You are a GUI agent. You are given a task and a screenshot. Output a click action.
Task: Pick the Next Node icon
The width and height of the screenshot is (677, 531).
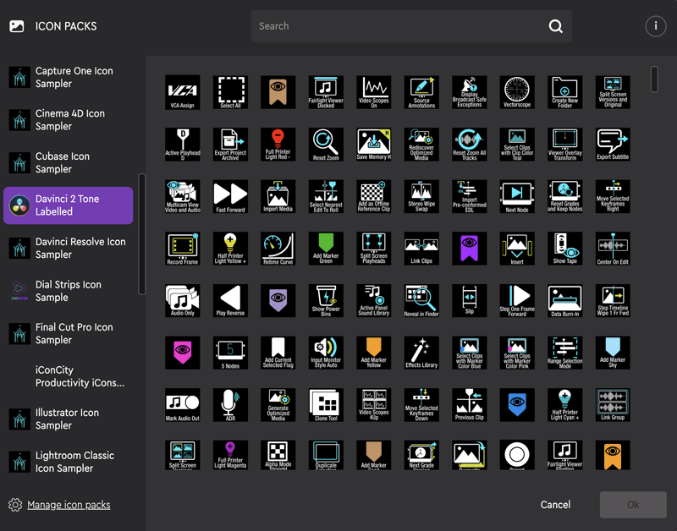[x=517, y=197]
